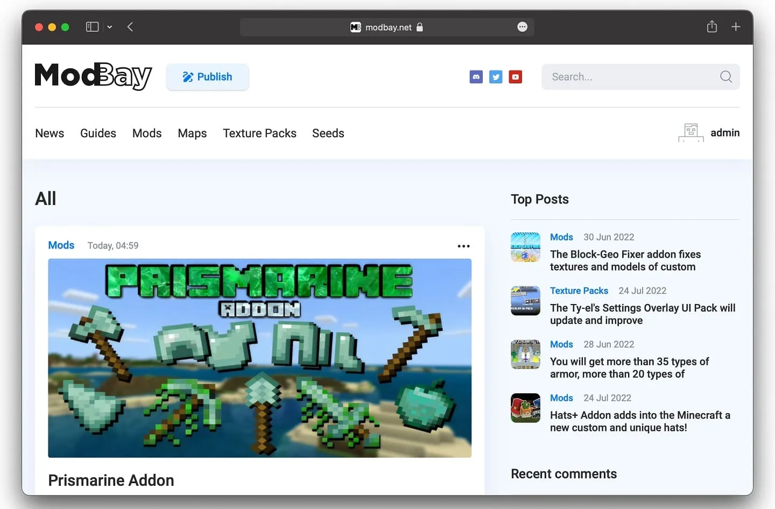Click the site lock icon in address bar
Image resolution: width=775 pixels, height=509 pixels.
coord(420,27)
